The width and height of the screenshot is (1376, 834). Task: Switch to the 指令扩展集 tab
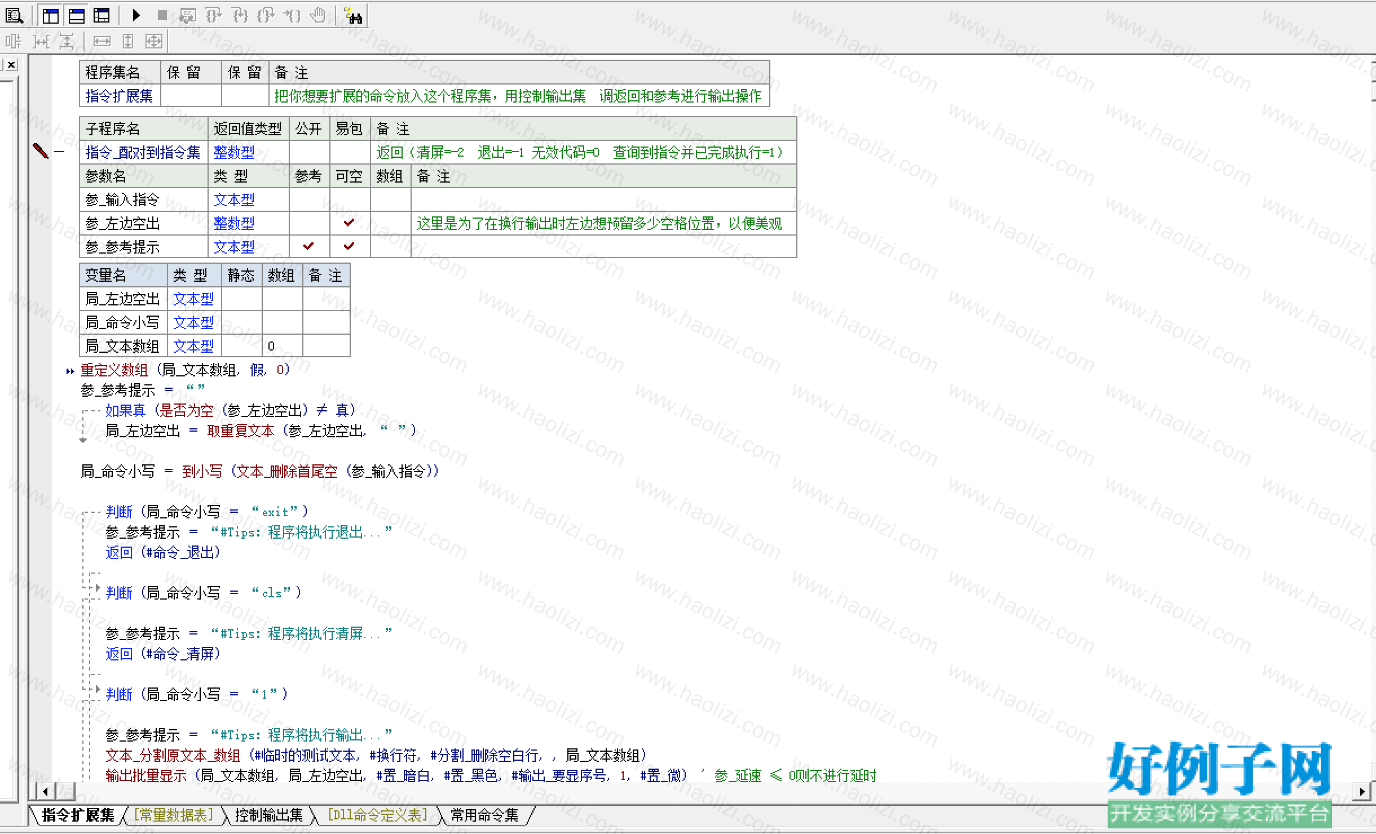pos(78,815)
